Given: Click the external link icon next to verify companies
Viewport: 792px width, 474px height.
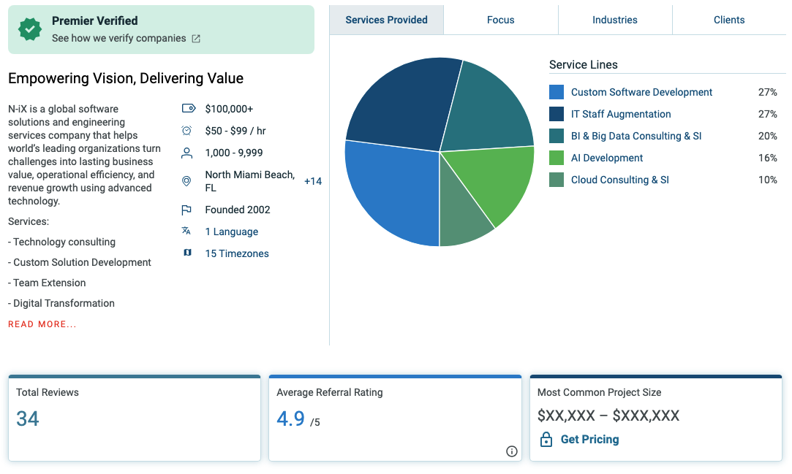Looking at the screenshot, I should coord(196,39).
